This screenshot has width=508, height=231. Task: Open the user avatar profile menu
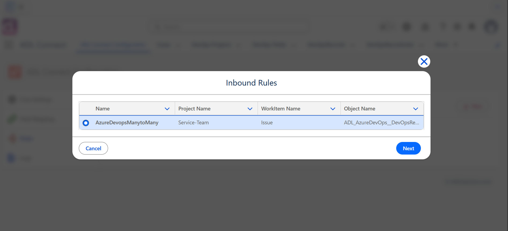491,27
